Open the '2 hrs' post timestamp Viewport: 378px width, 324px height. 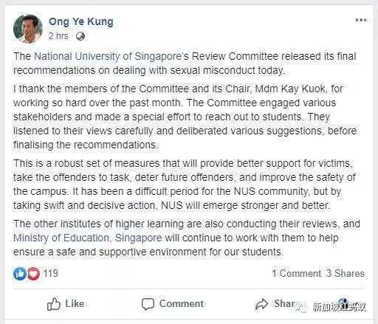pos(58,36)
